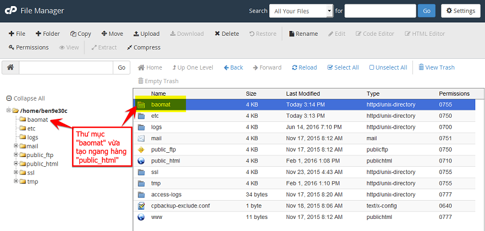Select logs folder in the tree
The image size is (485, 231).
33,137
